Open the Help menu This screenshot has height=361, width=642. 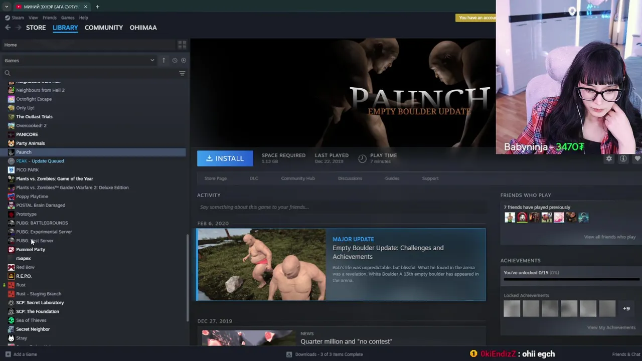[83, 18]
